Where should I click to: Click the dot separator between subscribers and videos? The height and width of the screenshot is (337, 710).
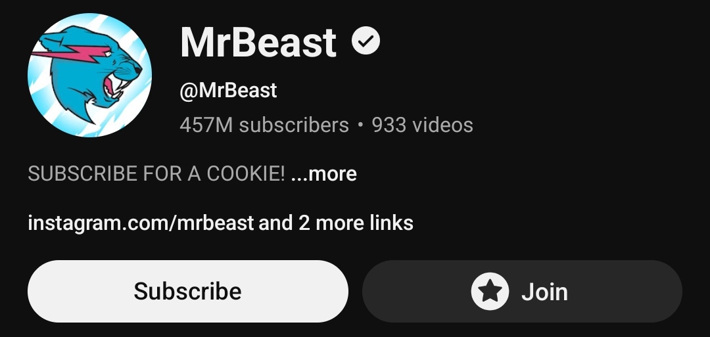(360, 125)
